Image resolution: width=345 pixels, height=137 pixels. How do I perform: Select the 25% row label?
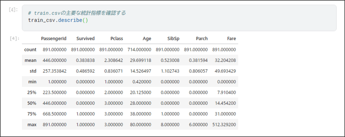click(x=32, y=92)
